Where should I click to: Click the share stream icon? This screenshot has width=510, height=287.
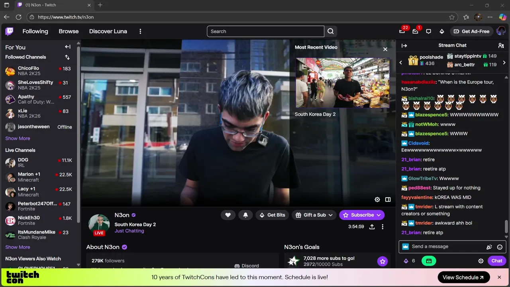(x=372, y=226)
